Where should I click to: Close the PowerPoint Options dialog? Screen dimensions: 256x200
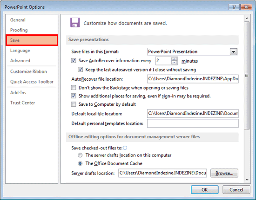[246, 7]
